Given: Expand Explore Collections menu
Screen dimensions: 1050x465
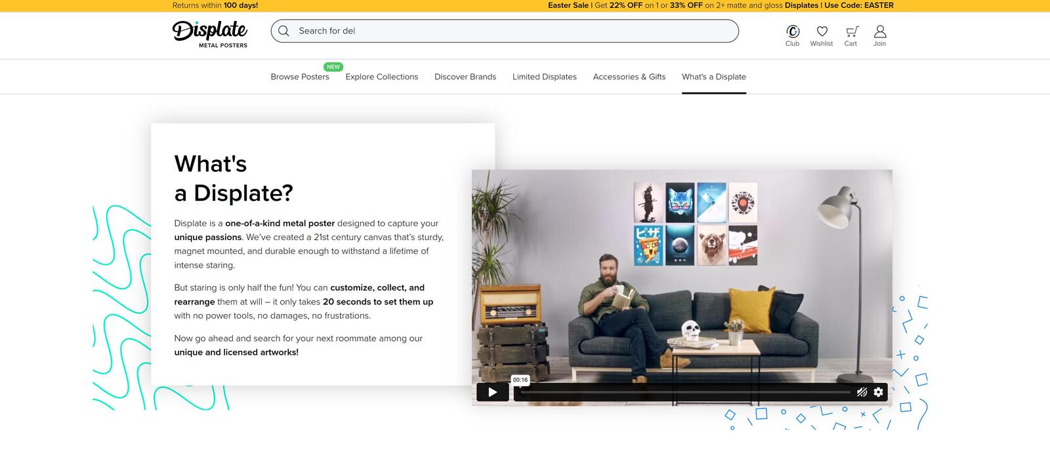Looking at the screenshot, I should (381, 77).
